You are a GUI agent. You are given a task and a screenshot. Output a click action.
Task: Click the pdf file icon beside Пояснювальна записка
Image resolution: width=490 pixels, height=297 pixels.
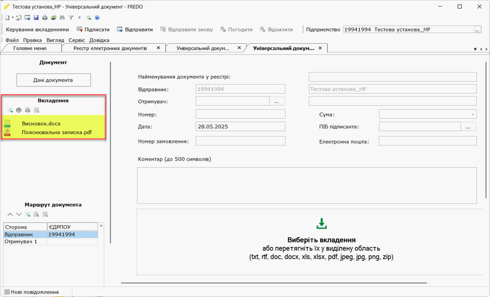(7, 132)
